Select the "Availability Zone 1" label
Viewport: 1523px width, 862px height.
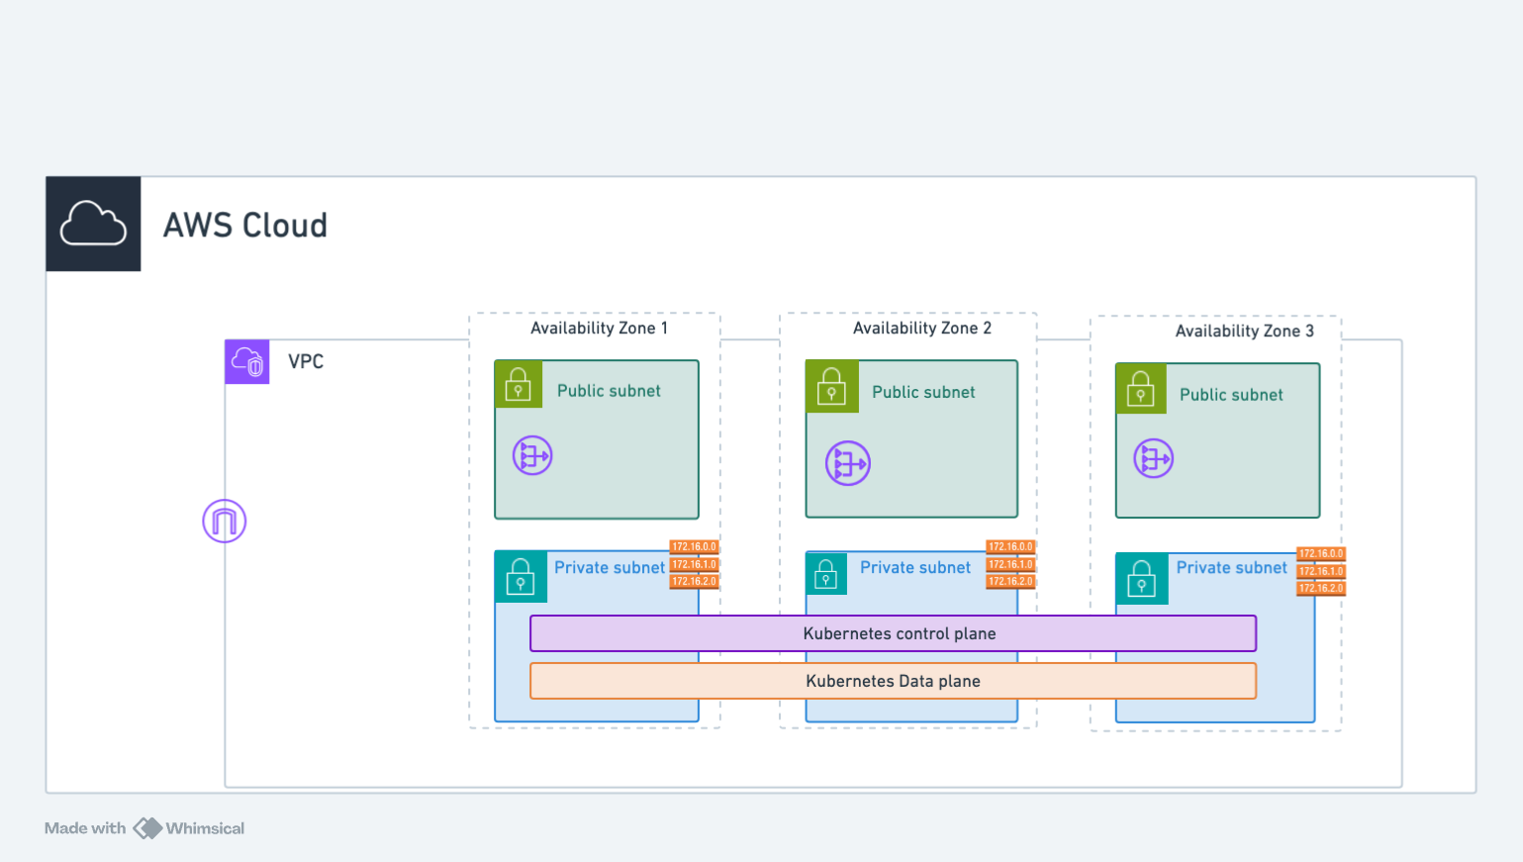[600, 329]
